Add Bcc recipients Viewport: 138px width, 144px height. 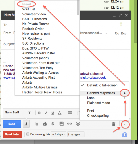(124, 33)
